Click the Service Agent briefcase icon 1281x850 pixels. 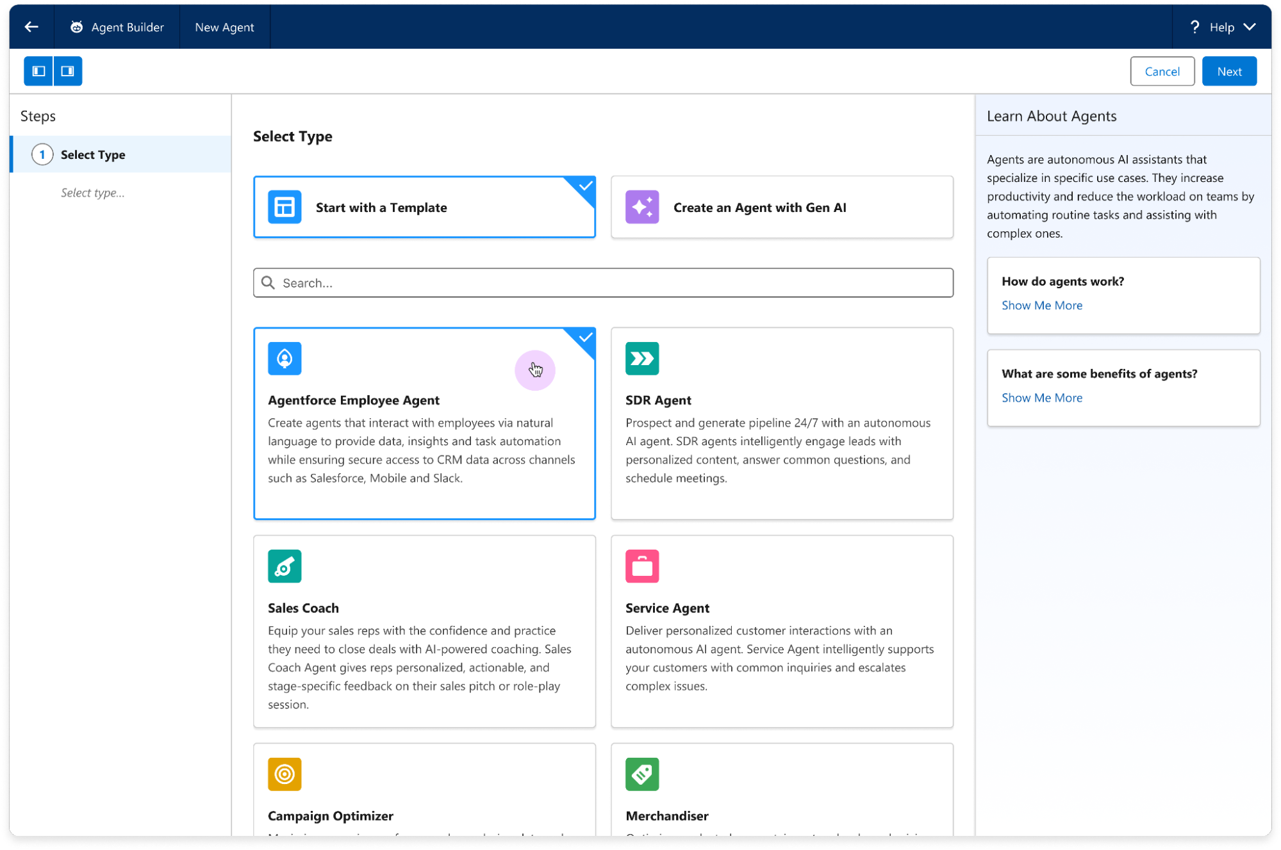click(641, 566)
